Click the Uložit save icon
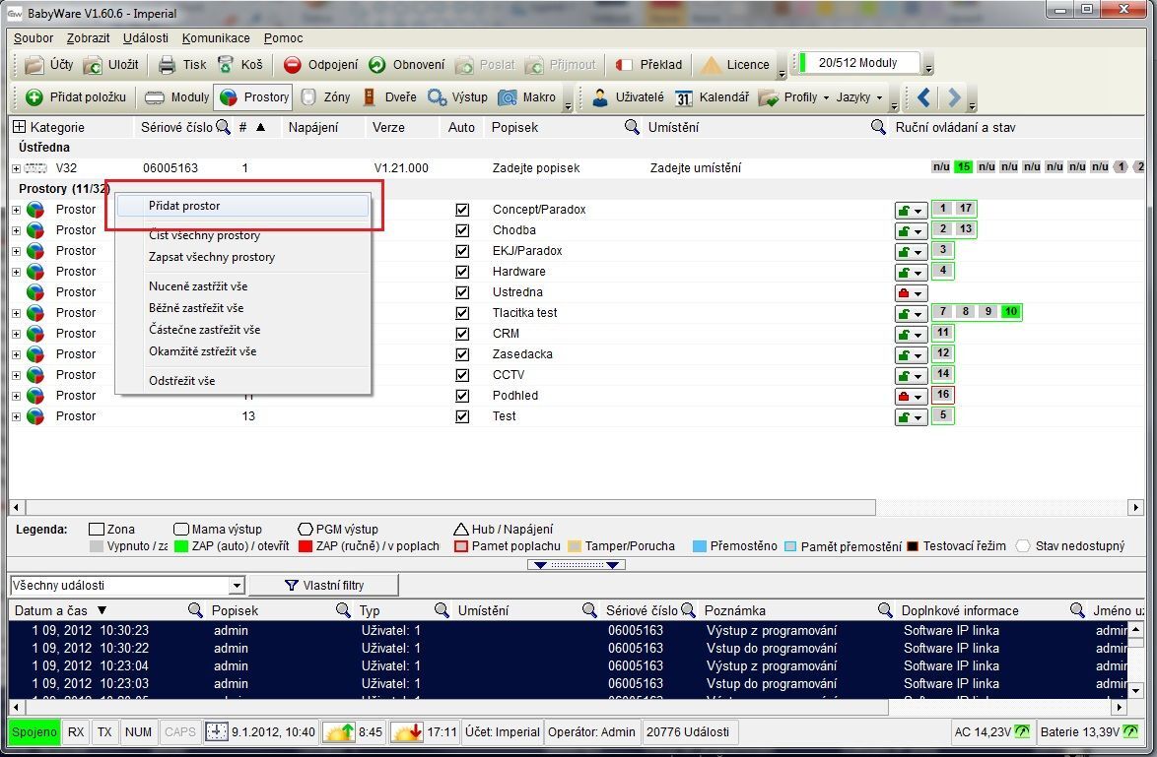1157x757 pixels. click(x=94, y=65)
